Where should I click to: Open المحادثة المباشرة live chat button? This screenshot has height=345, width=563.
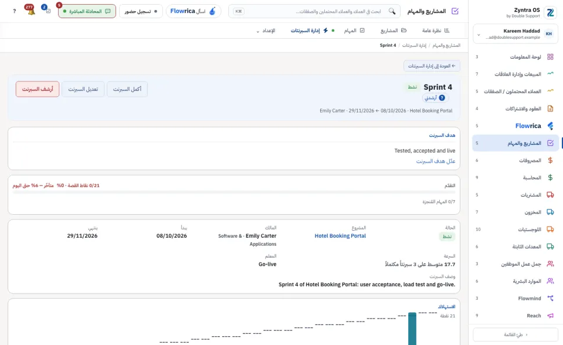[87, 11]
